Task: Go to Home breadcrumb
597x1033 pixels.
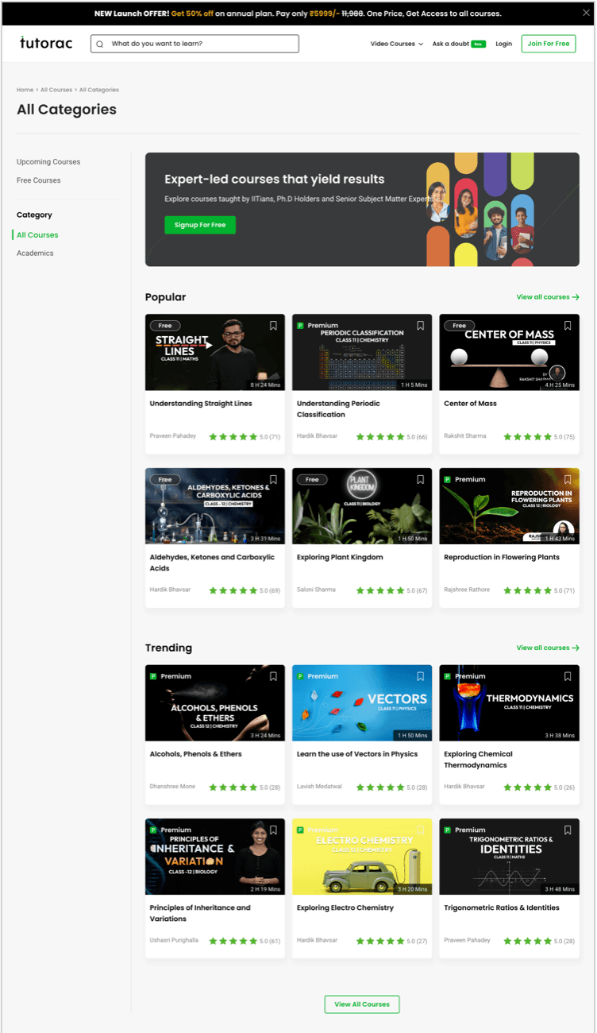Action: 25,90
